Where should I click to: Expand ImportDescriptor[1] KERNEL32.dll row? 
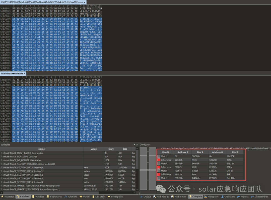click(x=2, y=189)
